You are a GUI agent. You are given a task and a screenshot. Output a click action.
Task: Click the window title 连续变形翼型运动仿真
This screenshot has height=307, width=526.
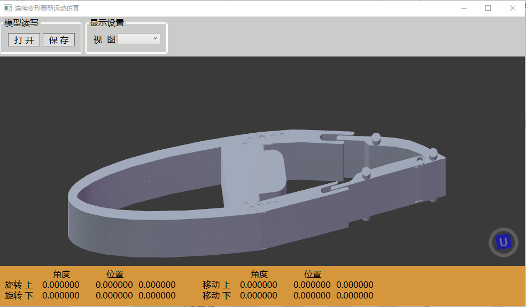pyautogui.click(x=47, y=8)
